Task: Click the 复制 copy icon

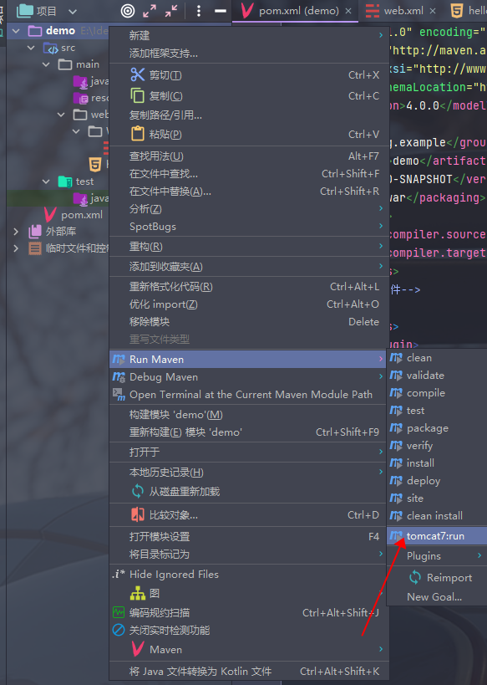Action: pyautogui.click(x=138, y=95)
